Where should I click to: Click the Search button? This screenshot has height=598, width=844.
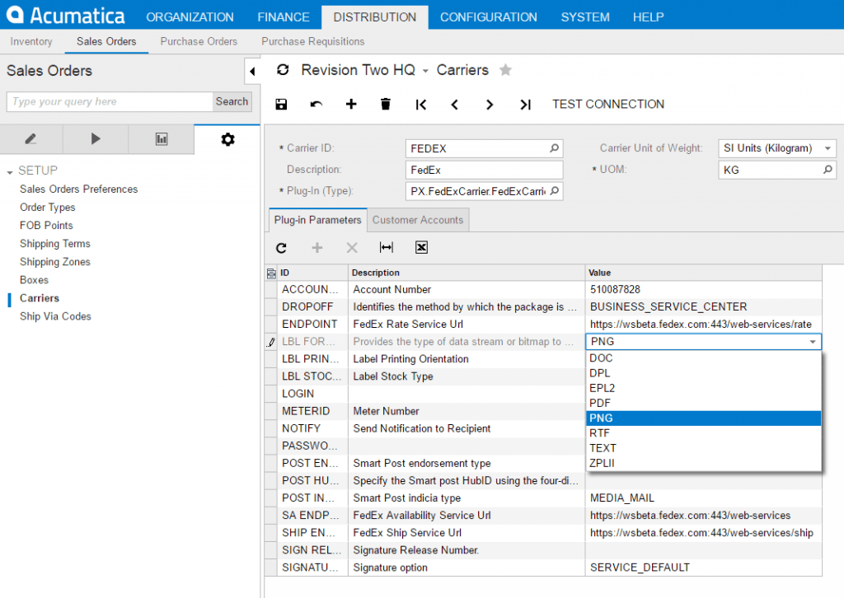coord(232,101)
